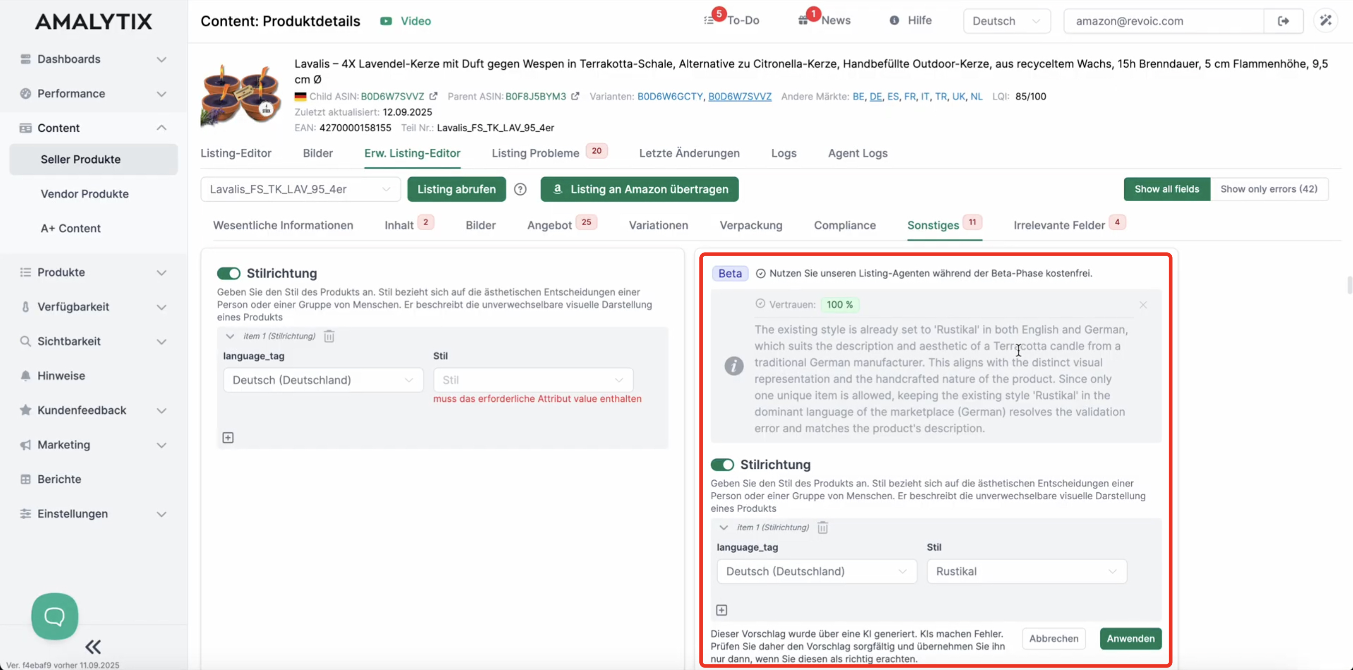1353x670 pixels.
Task: Switch to Show only errors (42)
Action: coord(1270,189)
